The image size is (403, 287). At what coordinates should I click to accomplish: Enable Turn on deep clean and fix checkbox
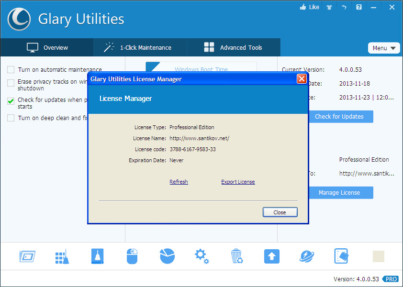(x=11, y=118)
